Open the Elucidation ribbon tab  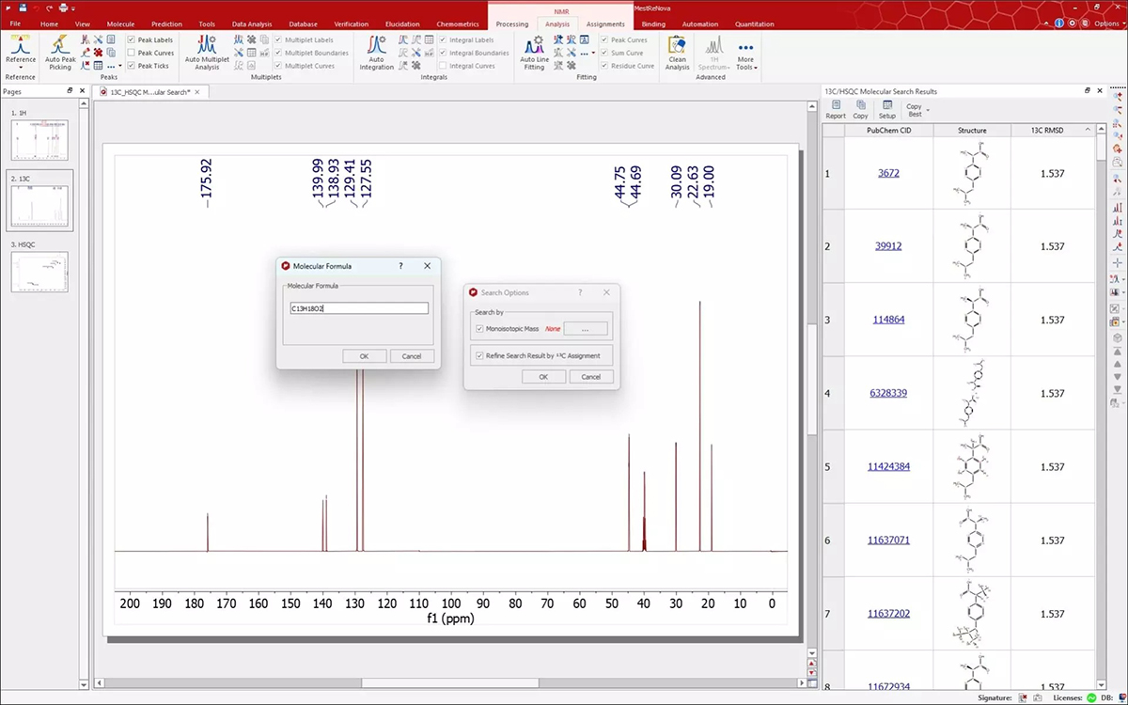402,24
